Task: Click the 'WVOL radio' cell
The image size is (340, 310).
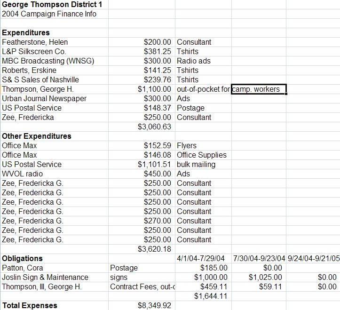Action: (x=54, y=174)
